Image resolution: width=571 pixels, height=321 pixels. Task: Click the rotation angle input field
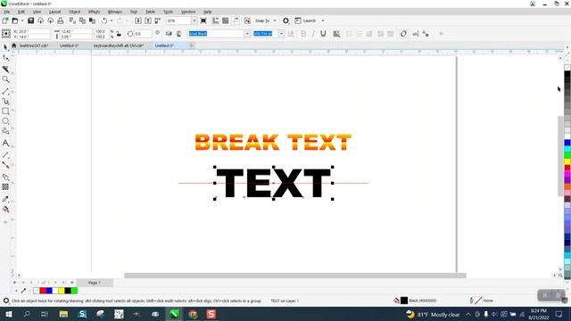click(x=143, y=34)
